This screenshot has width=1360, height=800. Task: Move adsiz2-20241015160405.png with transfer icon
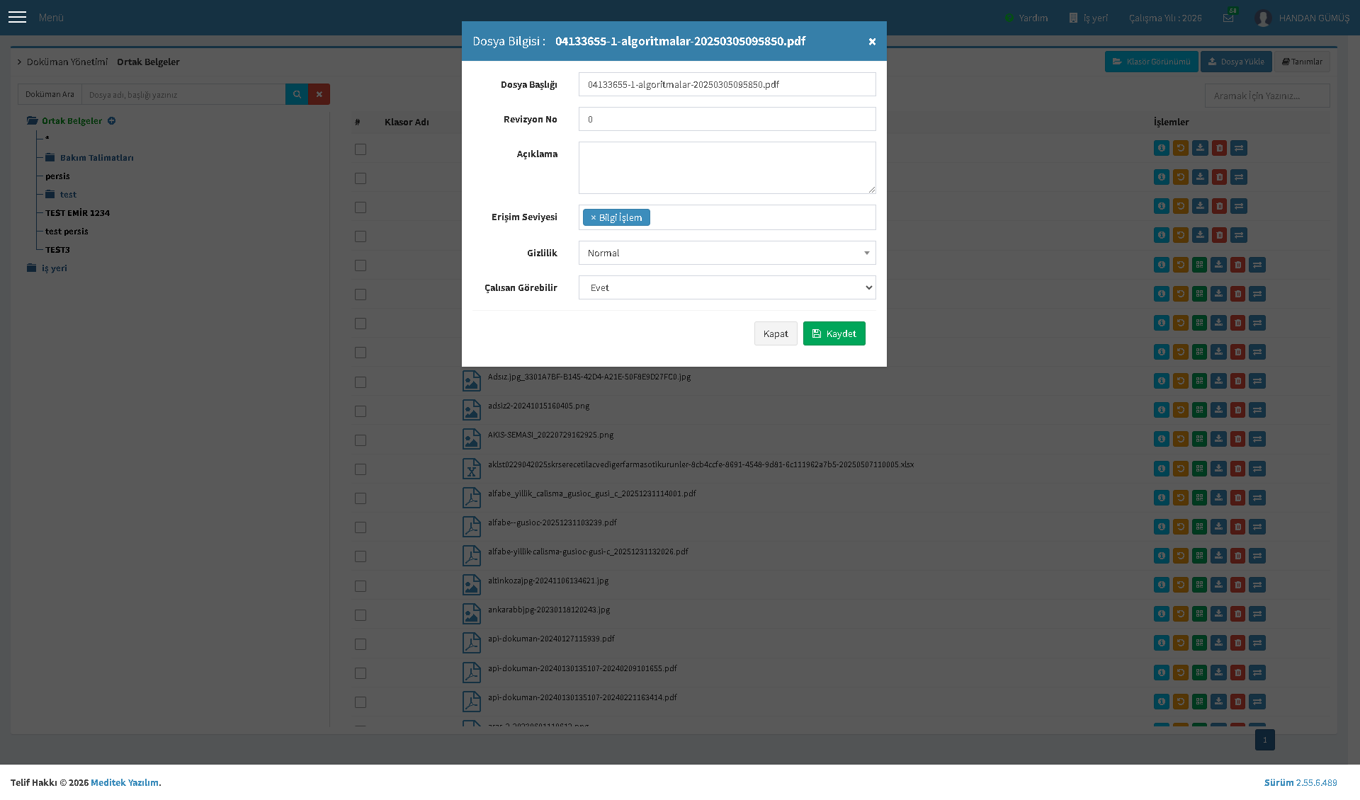(x=1257, y=410)
